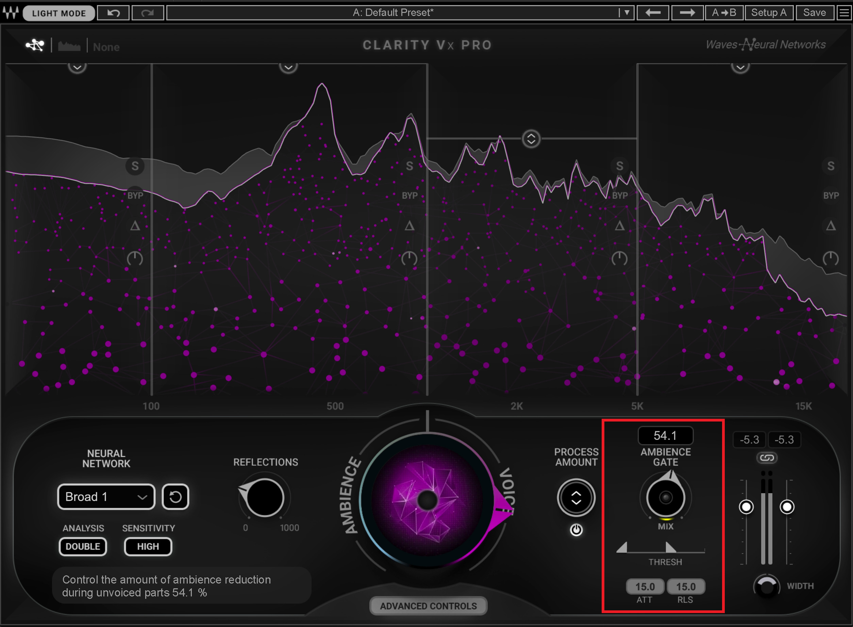Click the left -5.3 output value
The image size is (853, 627).
click(750, 440)
